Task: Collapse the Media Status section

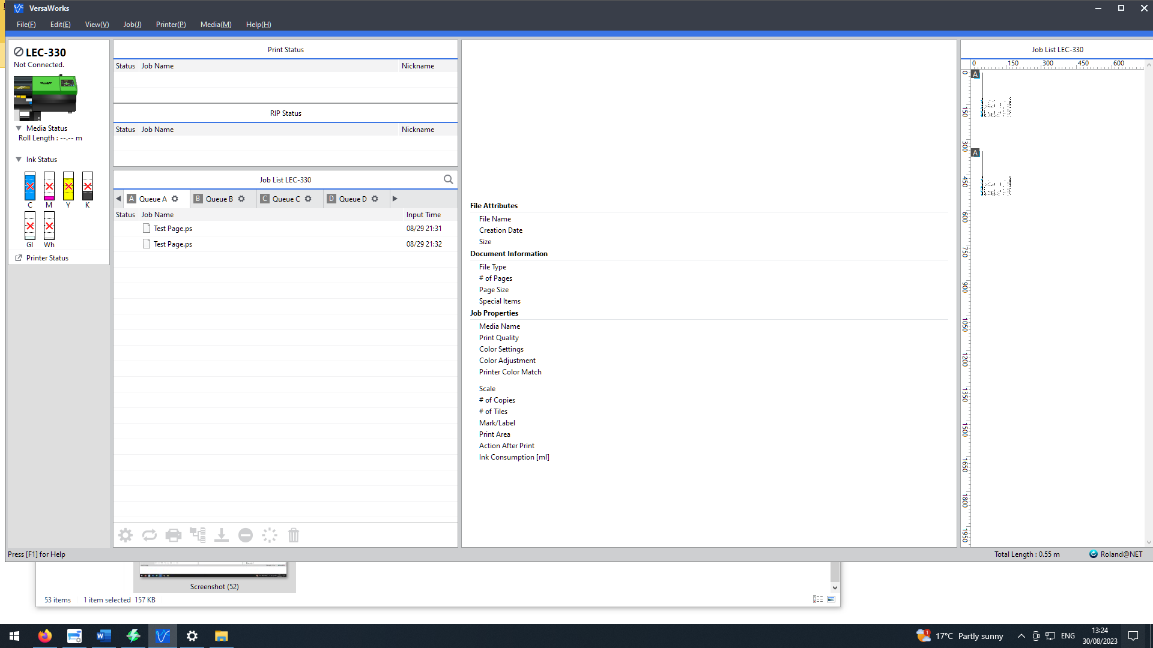Action: tap(19, 128)
